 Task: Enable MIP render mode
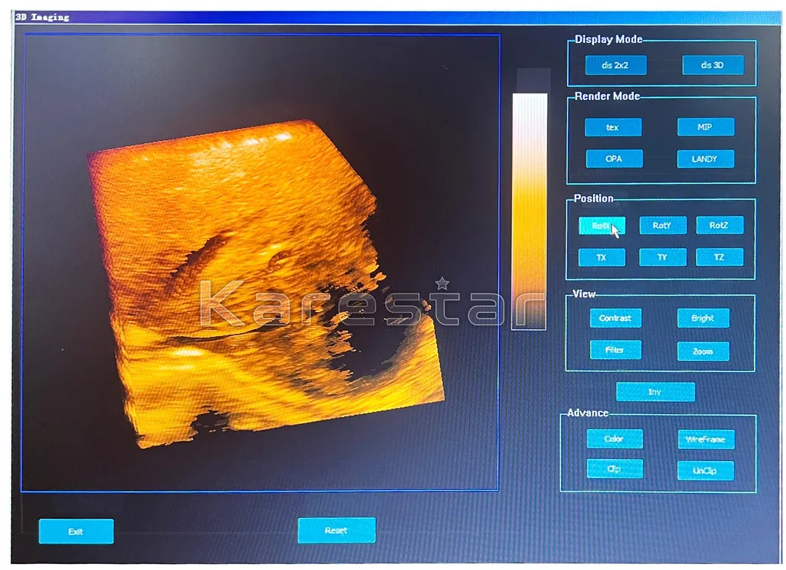[705, 127]
